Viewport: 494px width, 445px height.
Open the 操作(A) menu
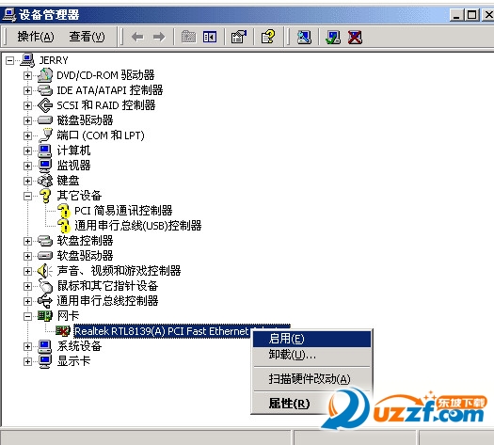coord(36,37)
